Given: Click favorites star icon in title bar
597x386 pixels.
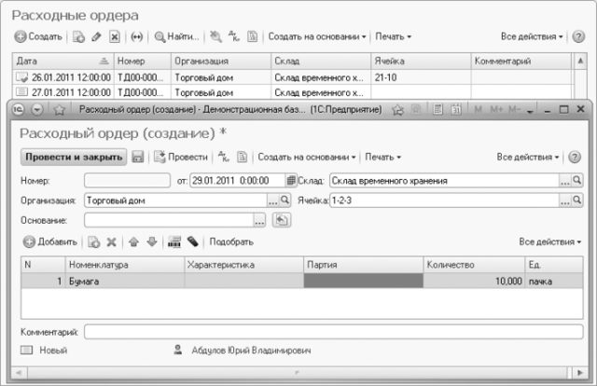Looking at the screenshot, I should point(59,110).
